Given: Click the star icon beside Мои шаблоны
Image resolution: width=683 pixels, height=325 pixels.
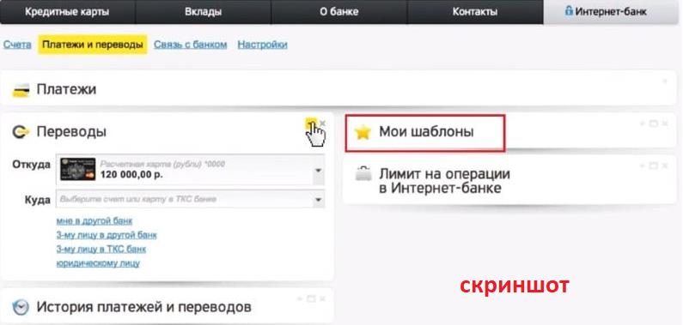Looking at the screenshot, I should [363, 132].
